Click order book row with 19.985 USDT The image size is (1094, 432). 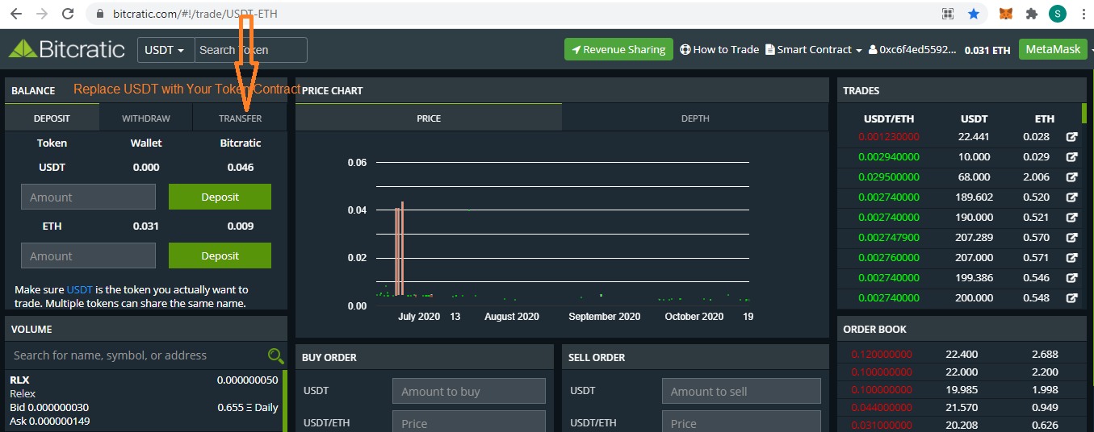(962, 390)
